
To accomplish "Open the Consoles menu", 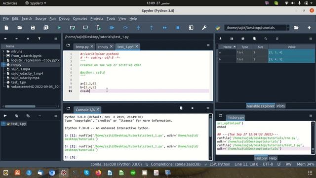I will [x=80, y=19].
